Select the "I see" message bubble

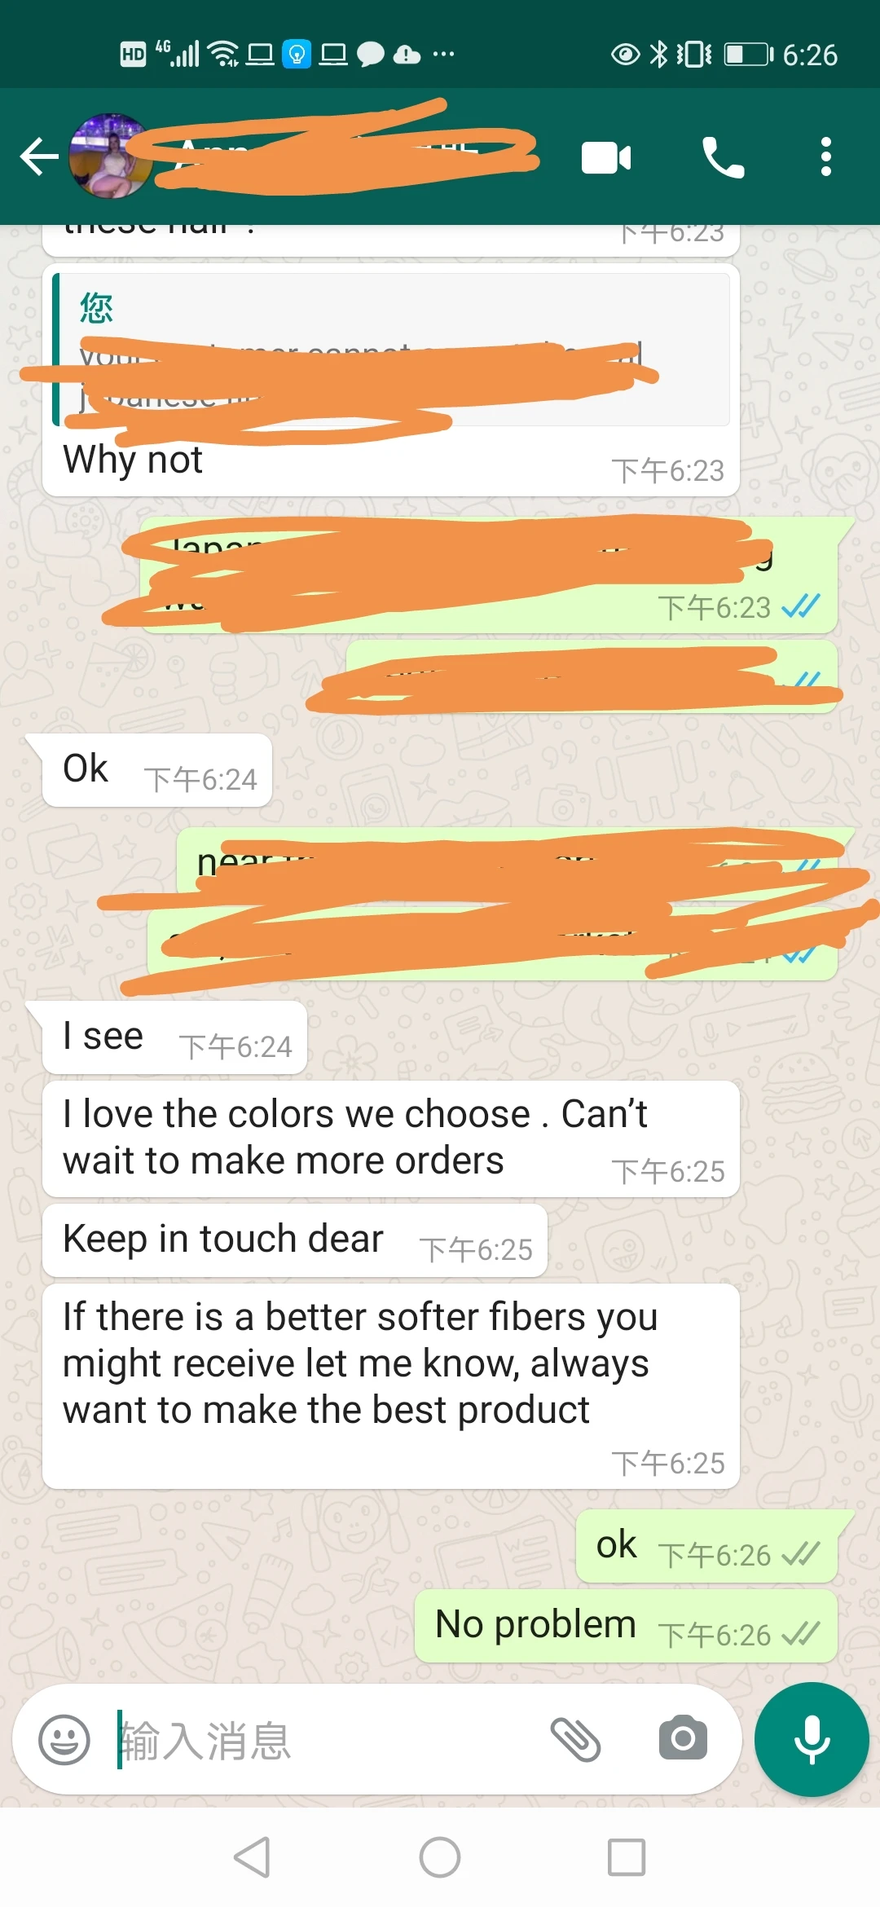(174, 1038)
